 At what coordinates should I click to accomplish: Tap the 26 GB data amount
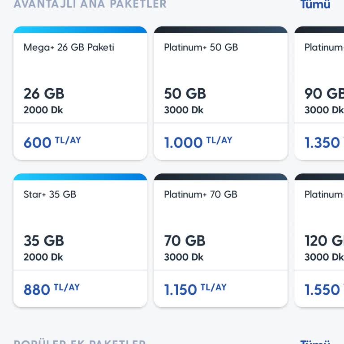coord(44,94)
